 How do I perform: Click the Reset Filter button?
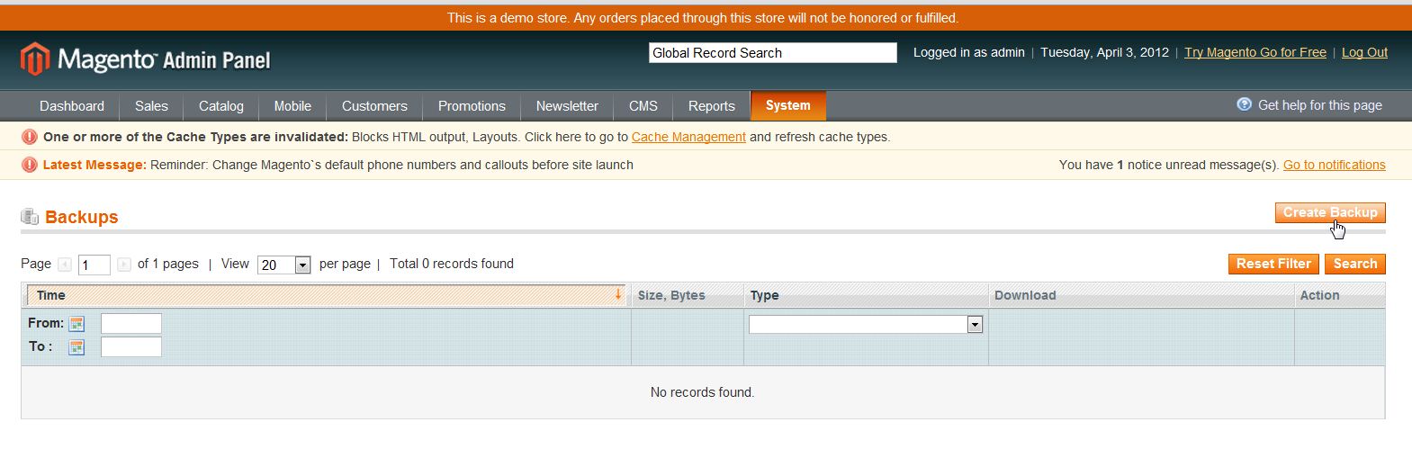pos(1273,264)
